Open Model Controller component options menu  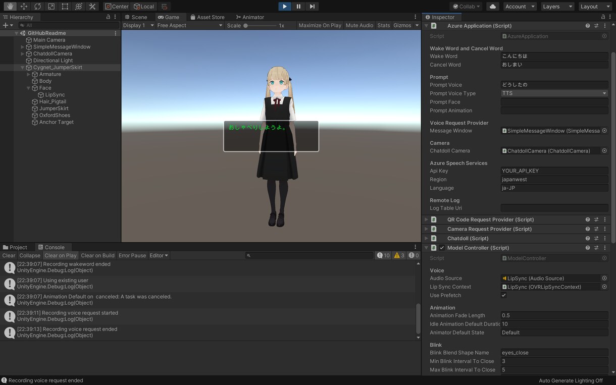pyautogui.click(x=605, y=248)
